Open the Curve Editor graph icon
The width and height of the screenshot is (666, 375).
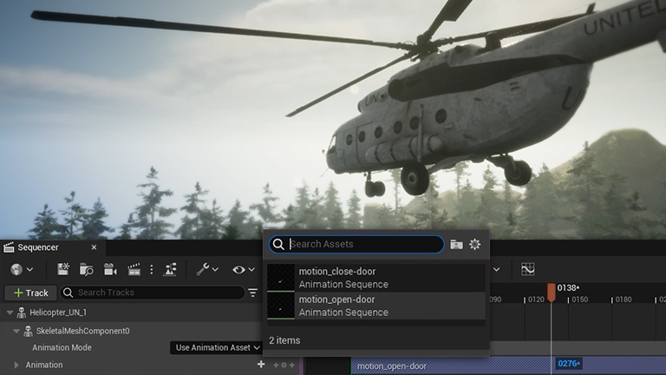527,269
